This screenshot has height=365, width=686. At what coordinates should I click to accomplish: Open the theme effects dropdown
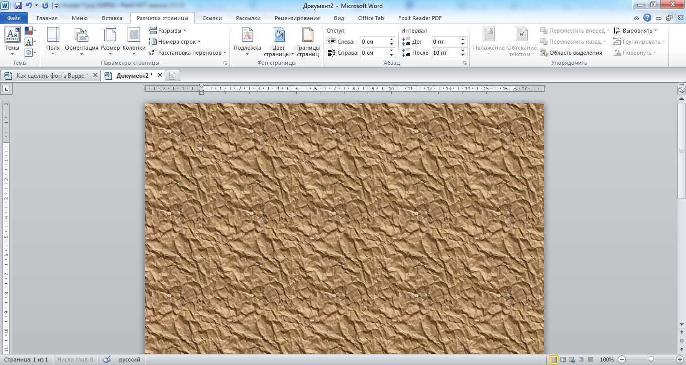[30, 52]
